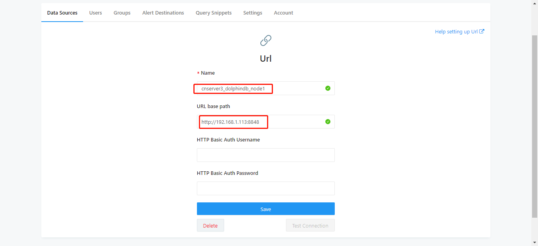Click into the URL base path field
The image size is (538, 246).
(260, 122)
